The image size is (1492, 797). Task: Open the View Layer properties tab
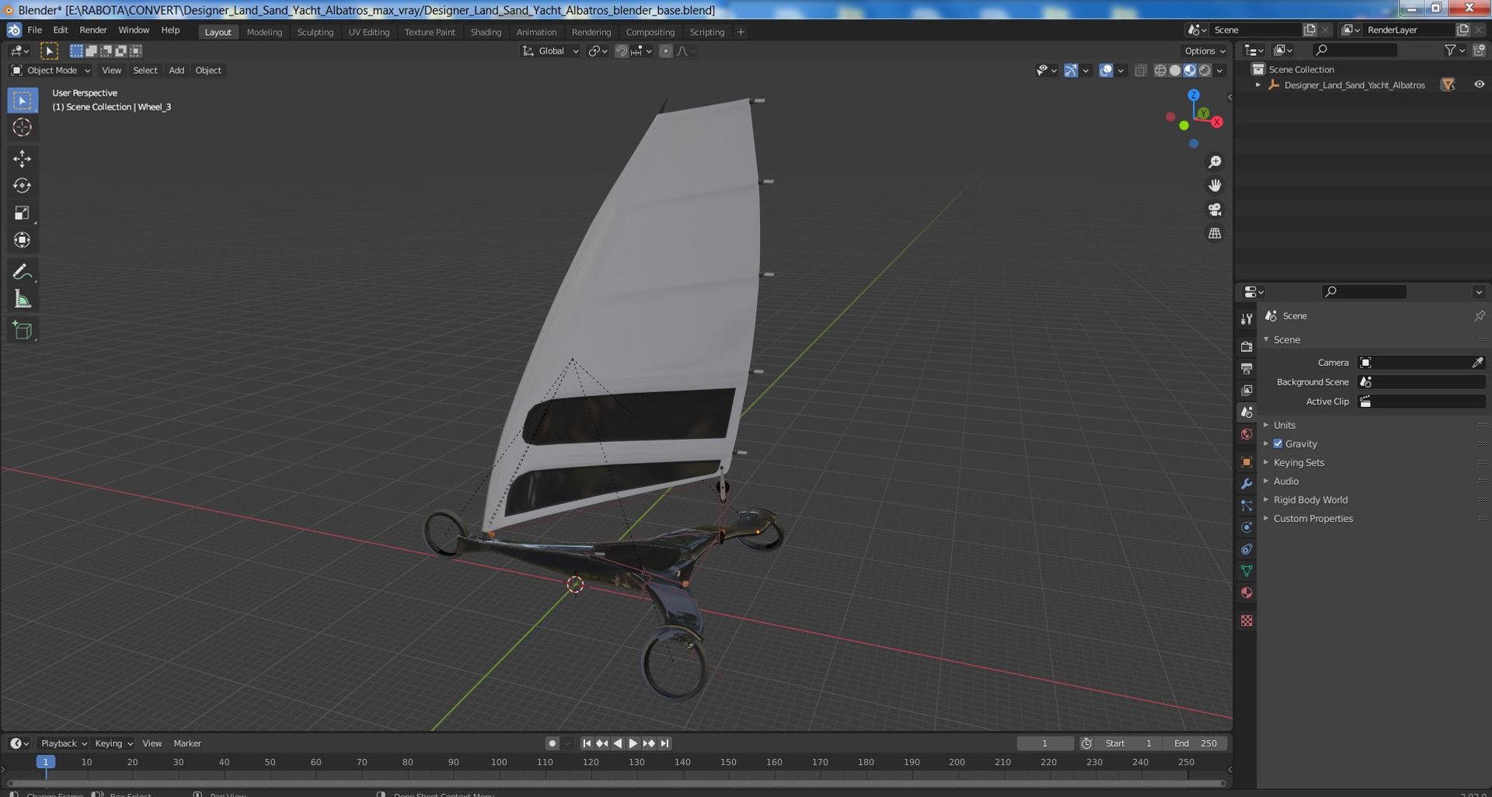point(1246,390)
